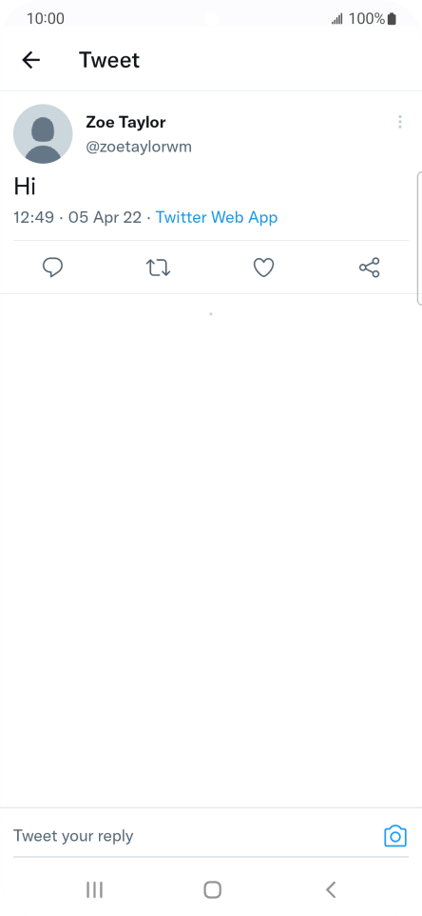This screenshot has height=916, width=422.
Task: Open camera to attach a photo reply
Action: coord(395,836)
